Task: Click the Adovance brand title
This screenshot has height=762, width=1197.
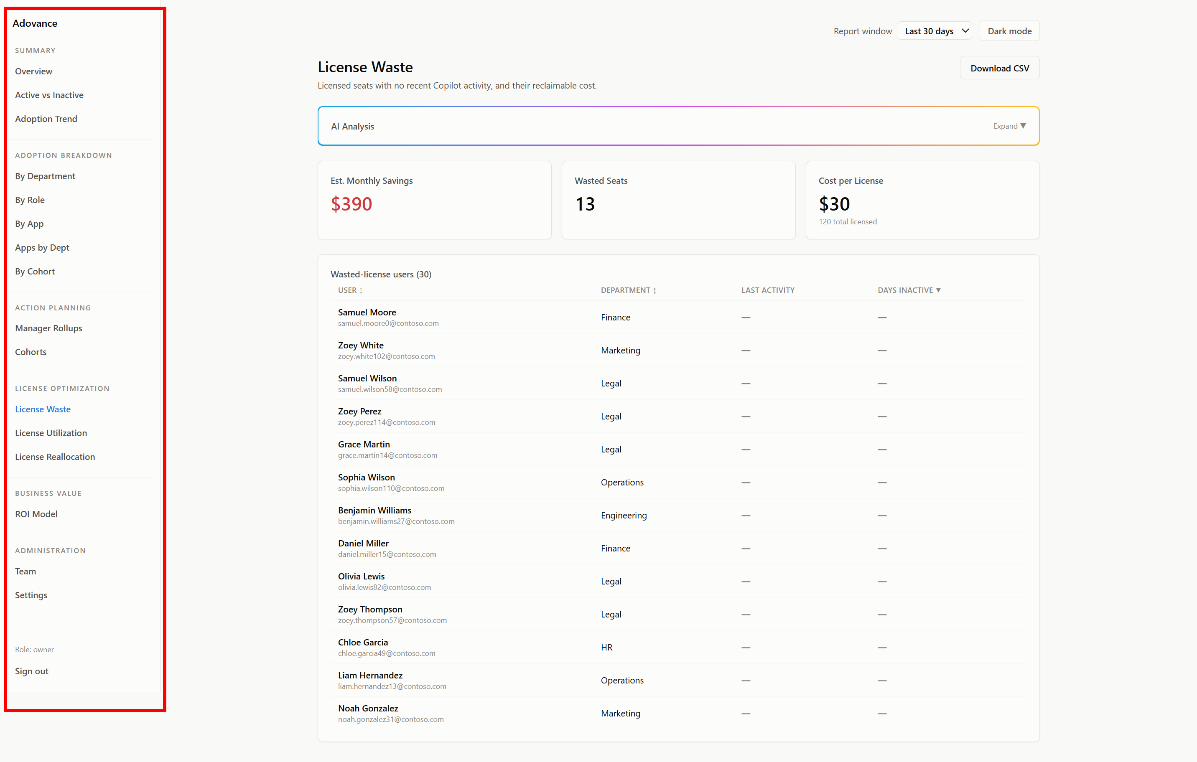Action: pyautogui.click(x=35, y=23)
